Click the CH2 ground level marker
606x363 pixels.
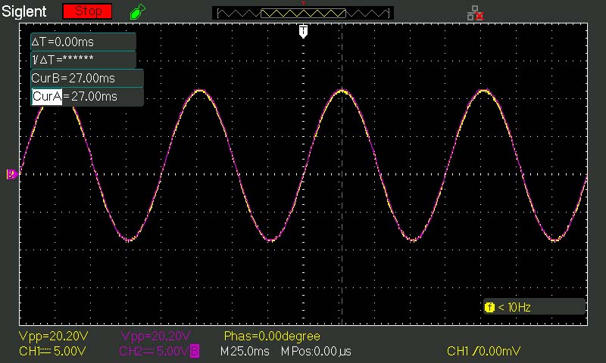click(12, 175)
